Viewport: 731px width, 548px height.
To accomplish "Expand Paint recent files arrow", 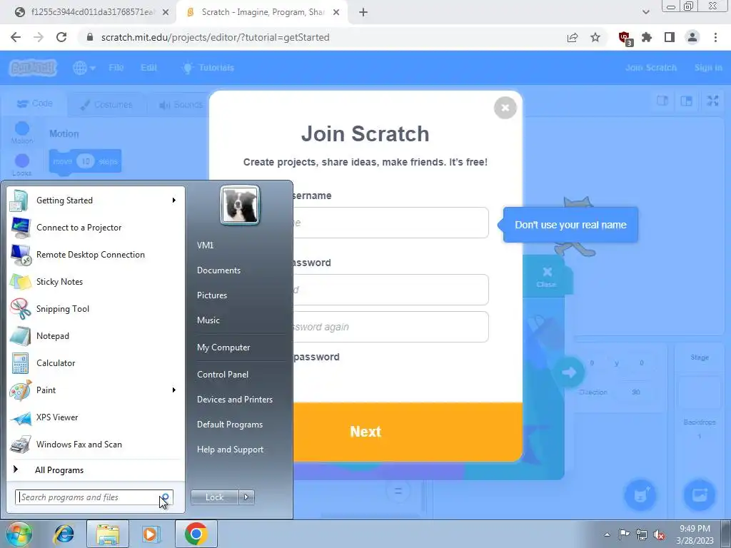I will (174, 390).
